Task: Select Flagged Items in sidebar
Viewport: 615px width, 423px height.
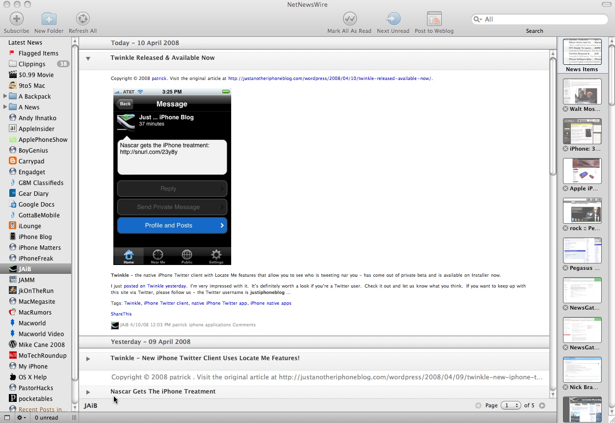Action: (38, 53)
